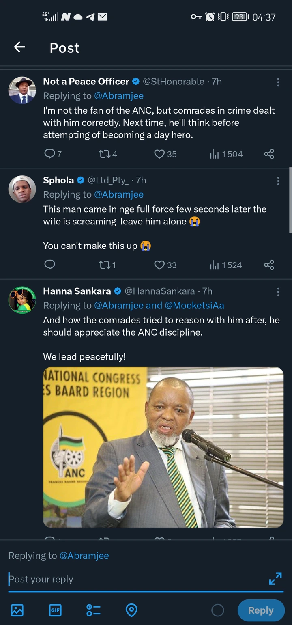
Task: Open more options for Sphola's reply
Action: click(278, 181)
